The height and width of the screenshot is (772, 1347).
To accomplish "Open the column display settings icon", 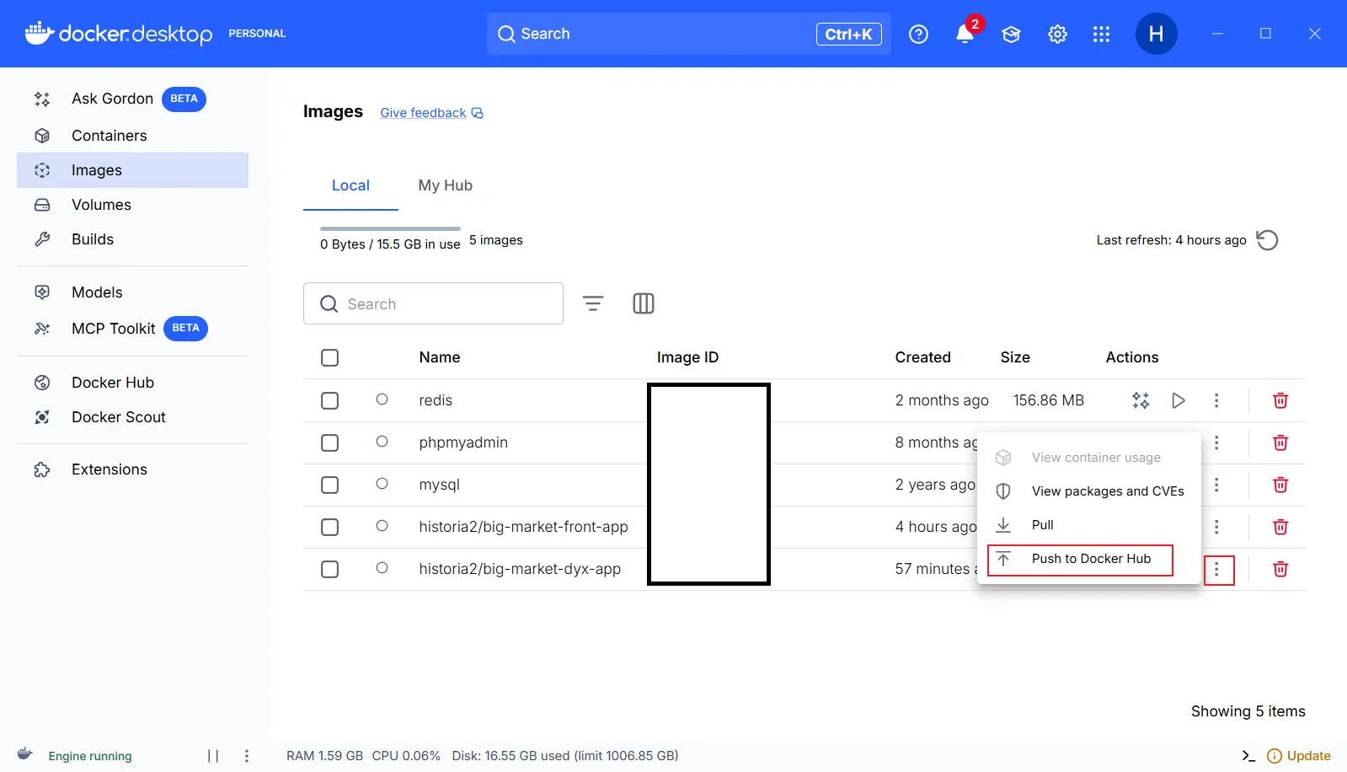I will click(643, 303).
